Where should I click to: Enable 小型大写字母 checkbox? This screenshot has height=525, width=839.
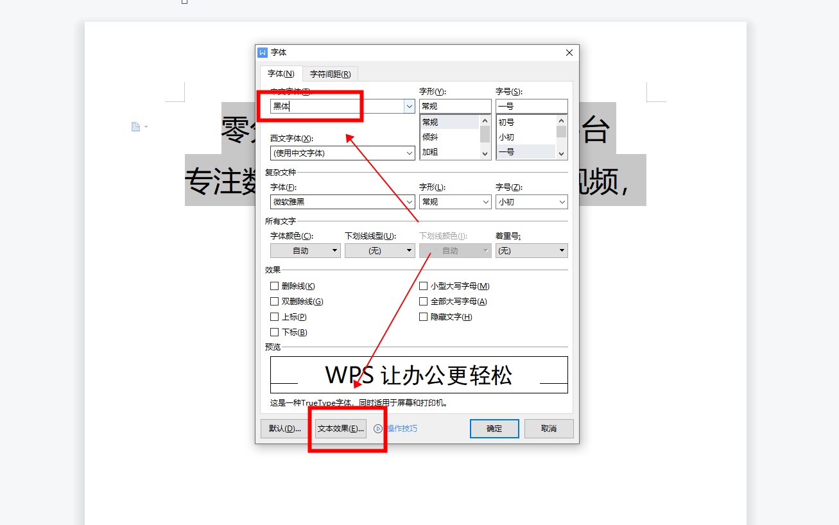[424, 286]
